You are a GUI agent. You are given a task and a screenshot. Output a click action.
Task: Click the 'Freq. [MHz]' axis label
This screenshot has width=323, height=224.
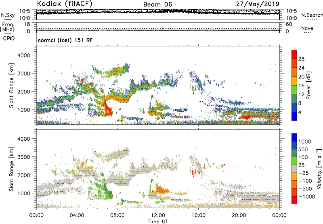point(7,27)
